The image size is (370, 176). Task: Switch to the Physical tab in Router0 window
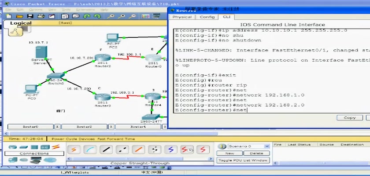pyautogui.click(x=182, y=17)
